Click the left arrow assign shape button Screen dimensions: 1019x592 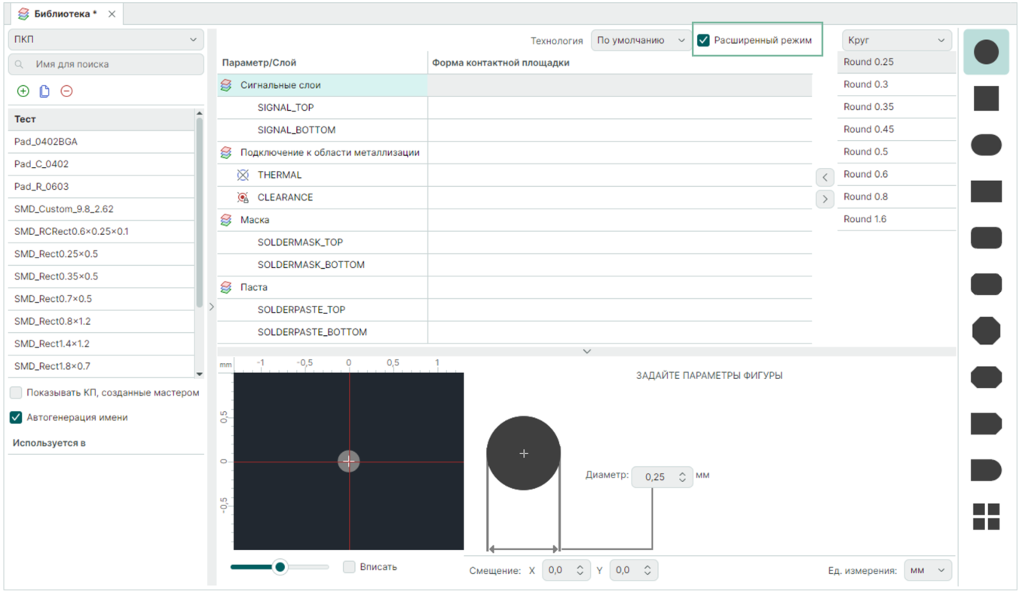point(825,177)
